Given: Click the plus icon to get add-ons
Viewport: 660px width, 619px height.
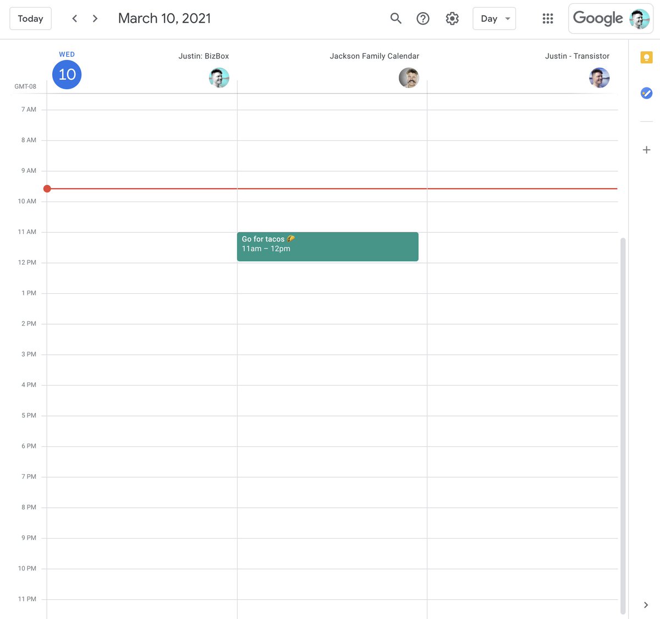Looking at the screenshot, I should point(646,150).
